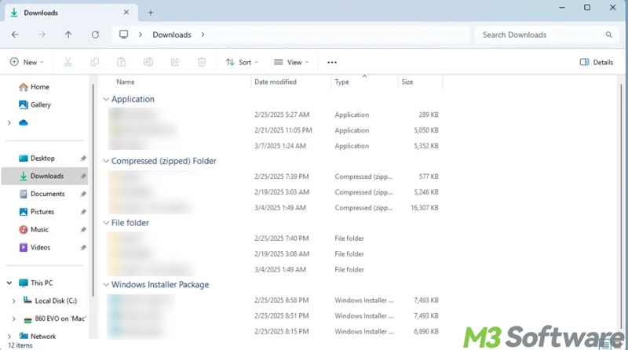Screen dimensions: 628x350
Task: Open the View dropdown menu
Action: (x=291, y=62)
